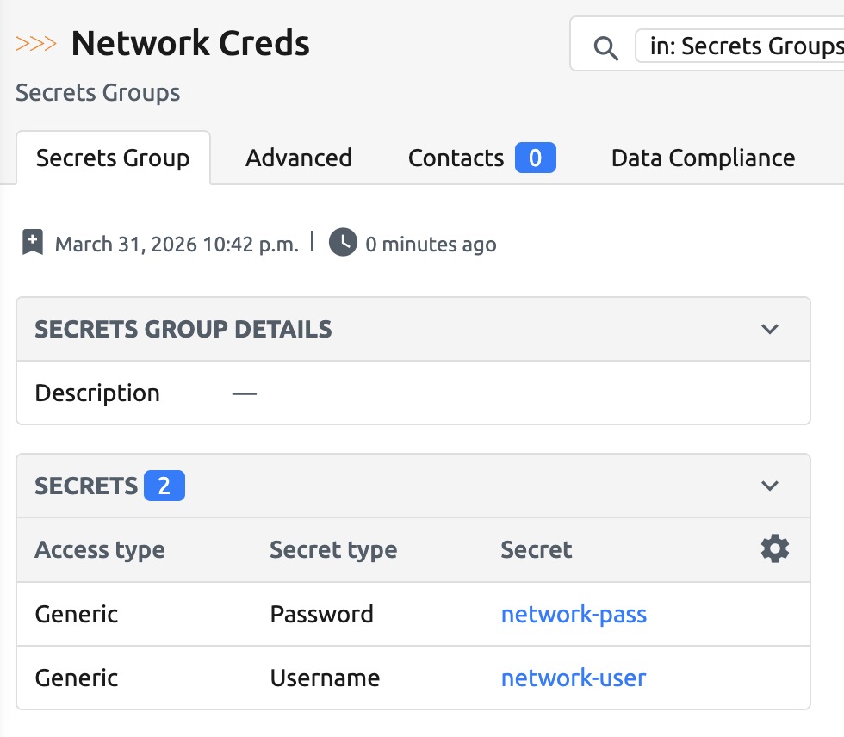844x737 pixels.
Task: Click the orange triple-arrow icon beside Network Creds
Action: (36, 43)
